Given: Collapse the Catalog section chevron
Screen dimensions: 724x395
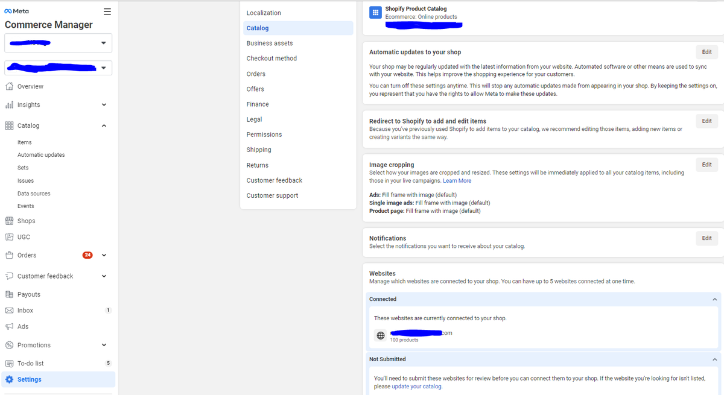Looking at the screenshot, I should [104, 125].
